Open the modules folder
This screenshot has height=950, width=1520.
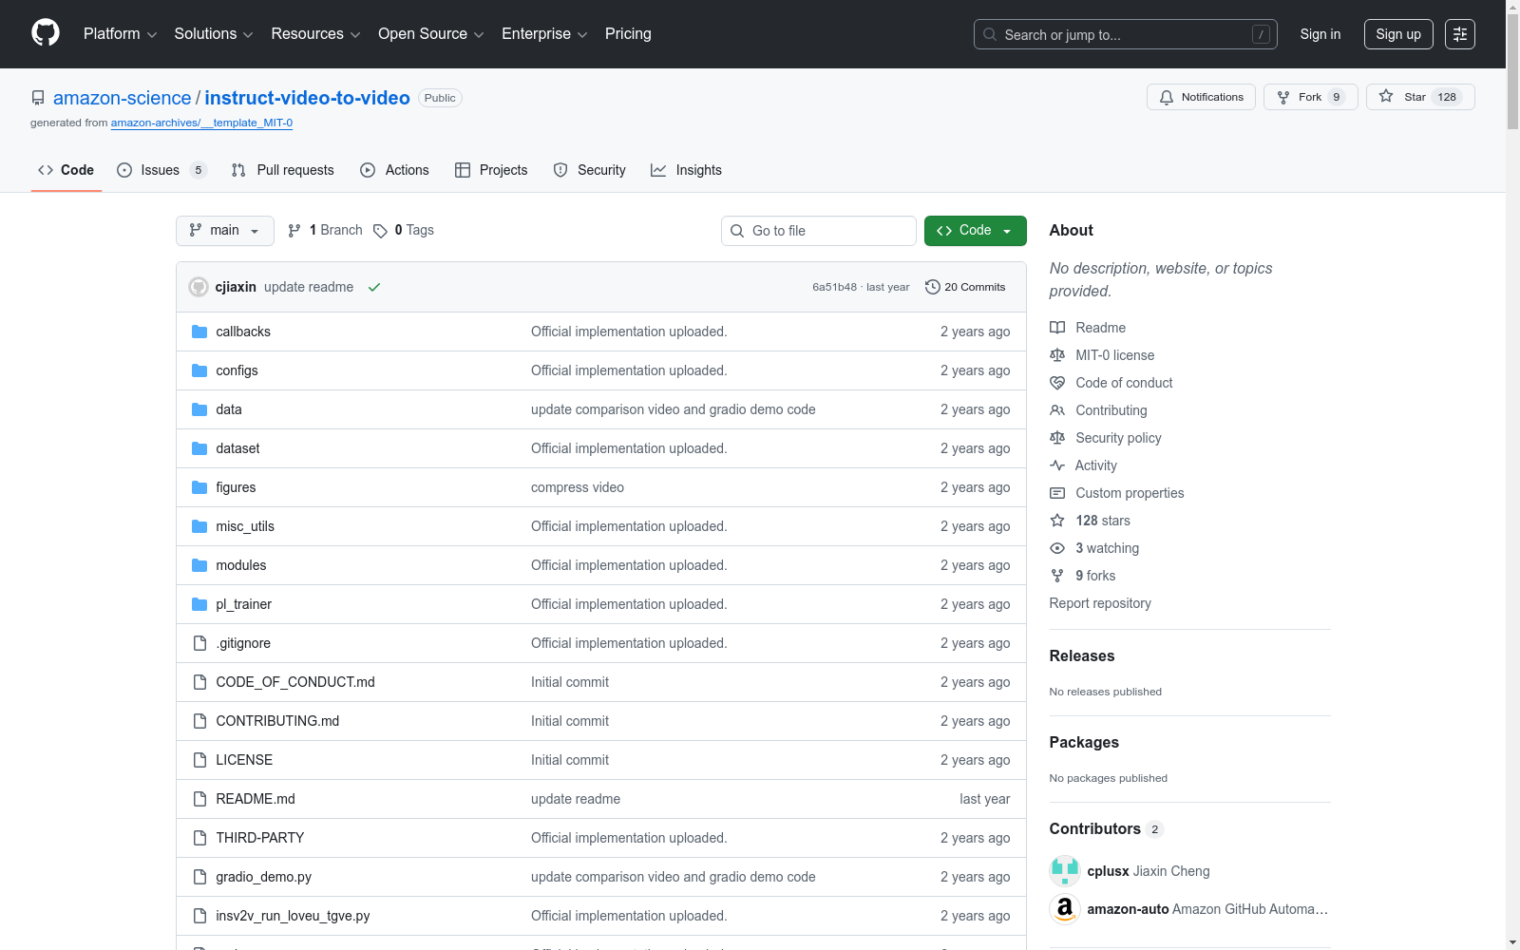(x=241, y=565)
